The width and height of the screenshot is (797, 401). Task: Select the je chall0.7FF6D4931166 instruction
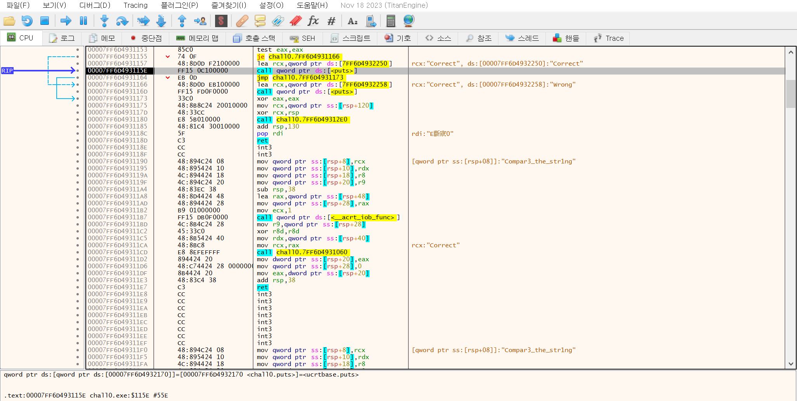tap(298, 57)
